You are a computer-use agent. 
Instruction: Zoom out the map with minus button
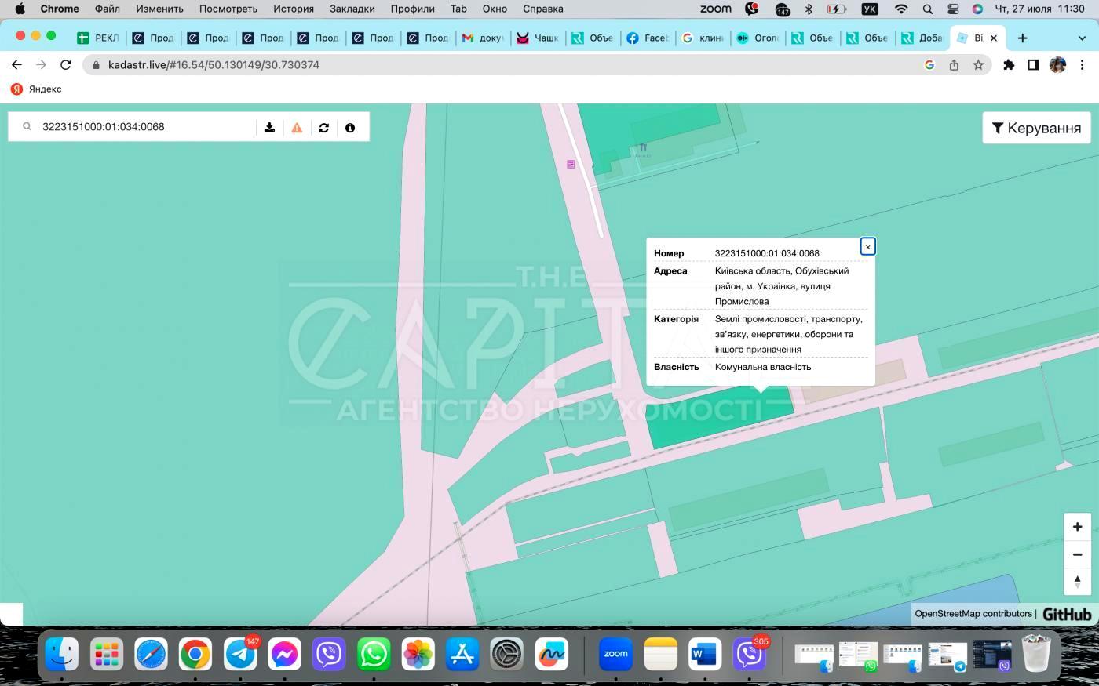pyautogui.click(x=1077, y=554)
